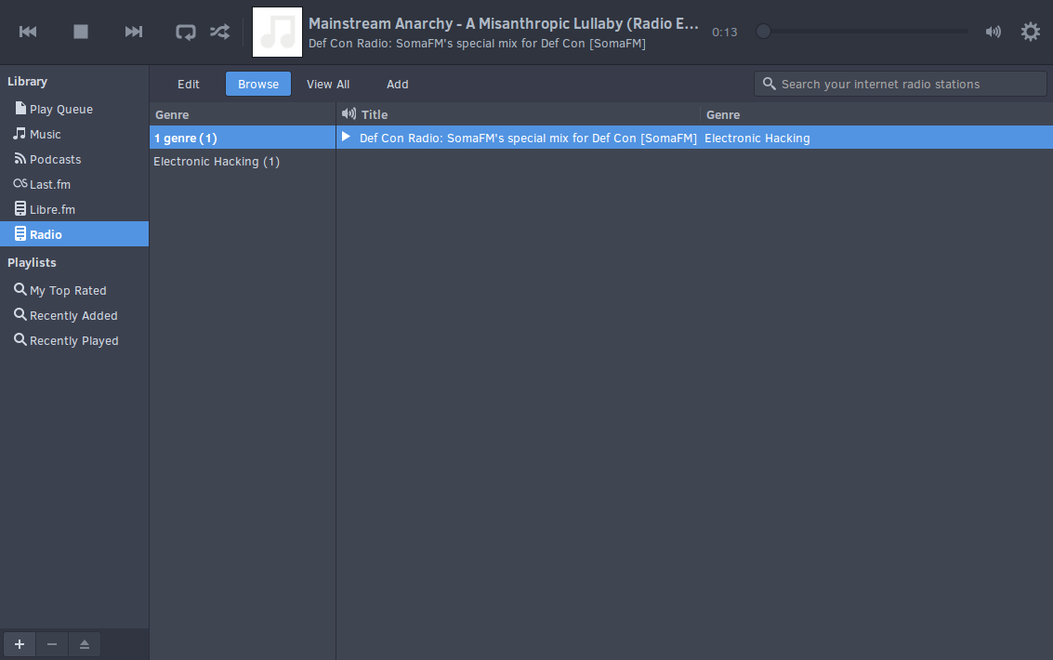Skip to the previous track

(28, 32)
